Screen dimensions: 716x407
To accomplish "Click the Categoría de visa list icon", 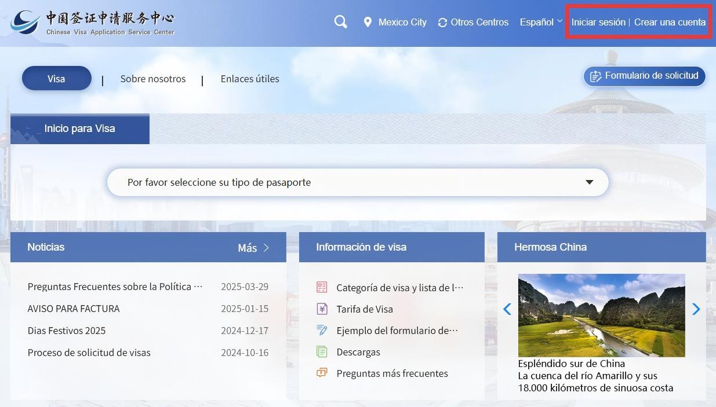I will coord(322,287).
